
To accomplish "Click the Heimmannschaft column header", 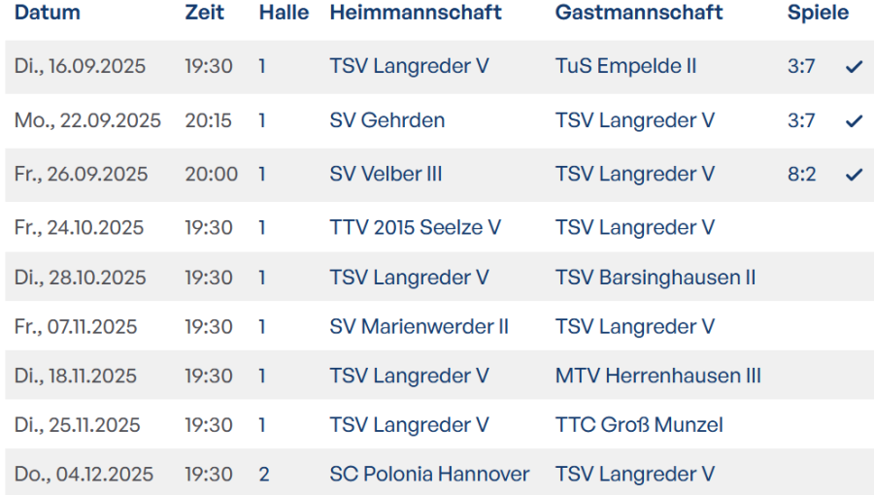I will click(x=416, y=14).
